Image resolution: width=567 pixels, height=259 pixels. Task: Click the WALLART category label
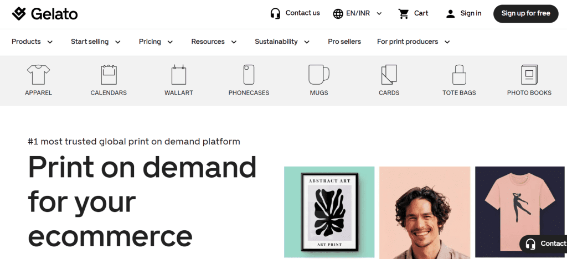[179, 93]
